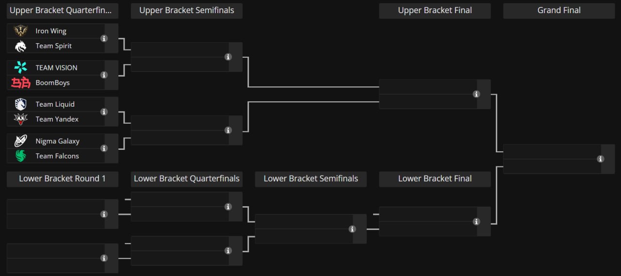Select the Iron Wing team name

coord(51,31)
